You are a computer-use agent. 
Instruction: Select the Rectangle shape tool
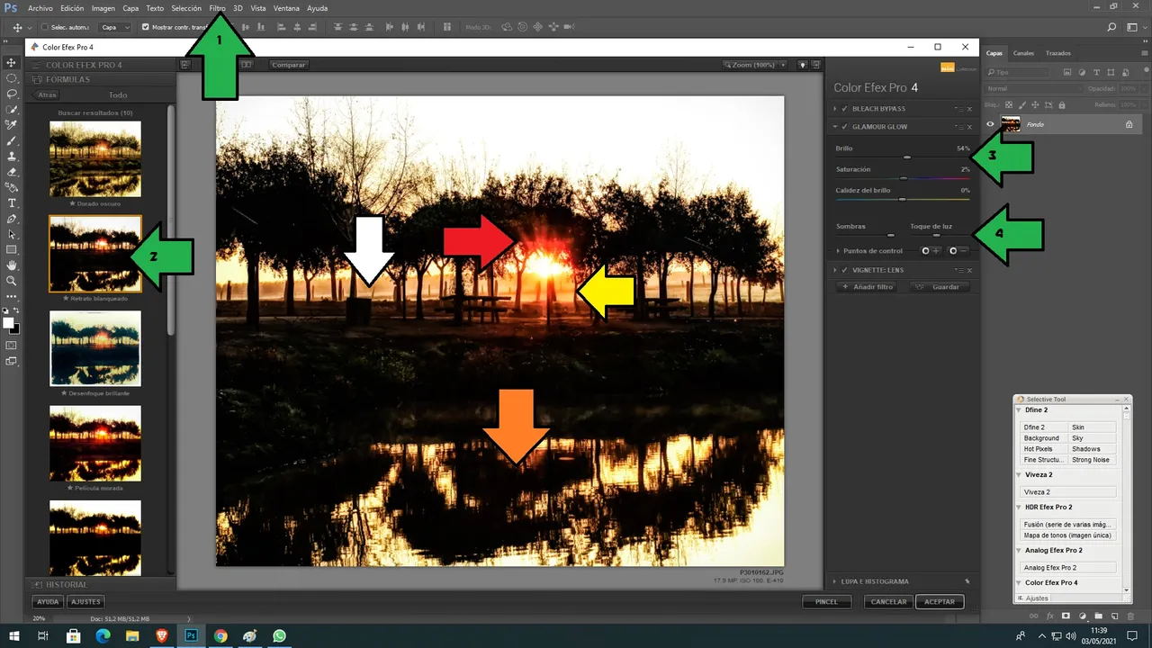pyautogui.click(x=12, y=249)
